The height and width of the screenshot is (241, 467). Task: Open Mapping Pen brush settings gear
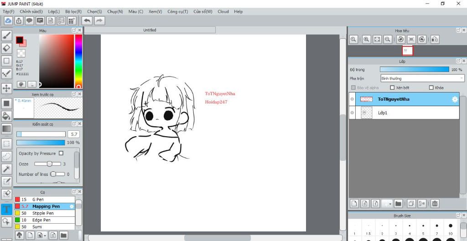tap(72, 206)
